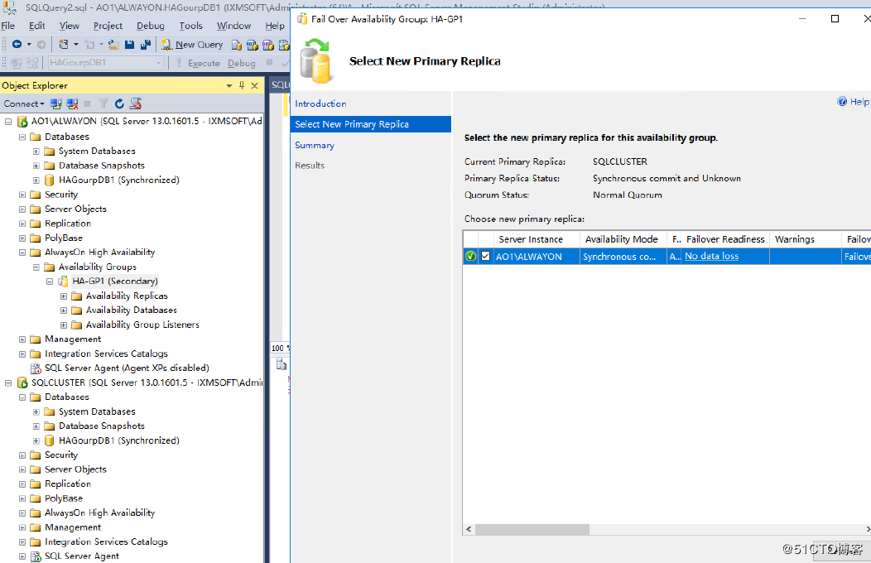
Task: Select the Security folder under SQLCLUSTER
Action: (x=61, y=455)
